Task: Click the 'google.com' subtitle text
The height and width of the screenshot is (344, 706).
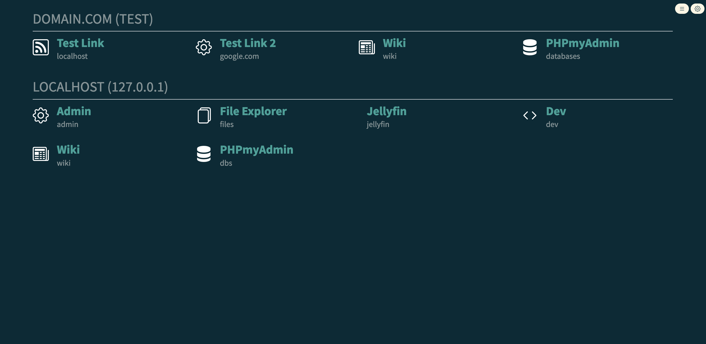Action: pyautogui.click(x=239, y=56)
